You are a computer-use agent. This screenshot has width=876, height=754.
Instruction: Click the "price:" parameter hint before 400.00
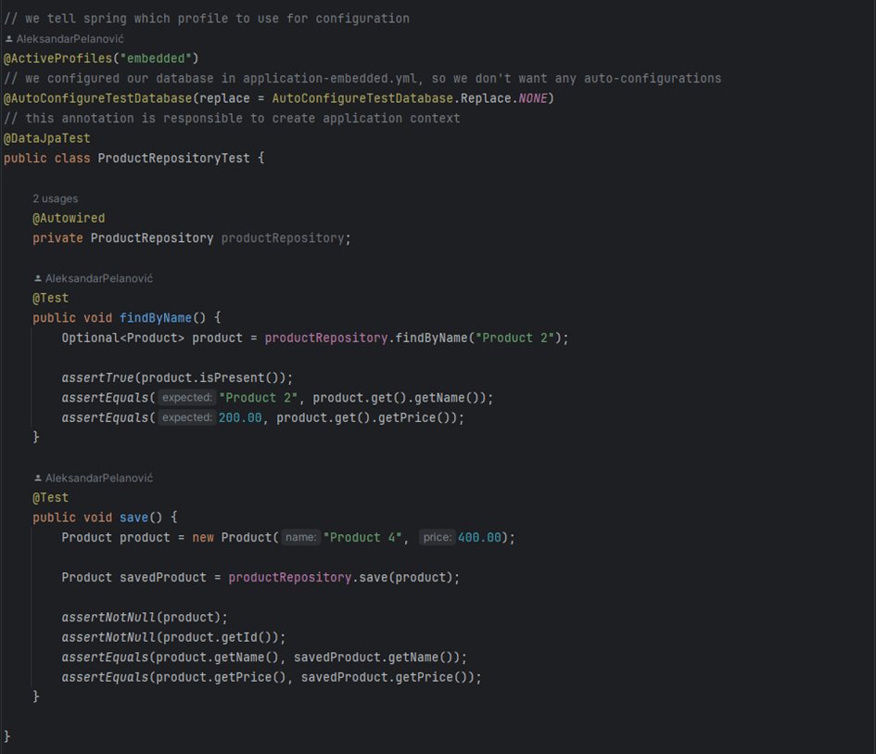[x=437, y=538]
